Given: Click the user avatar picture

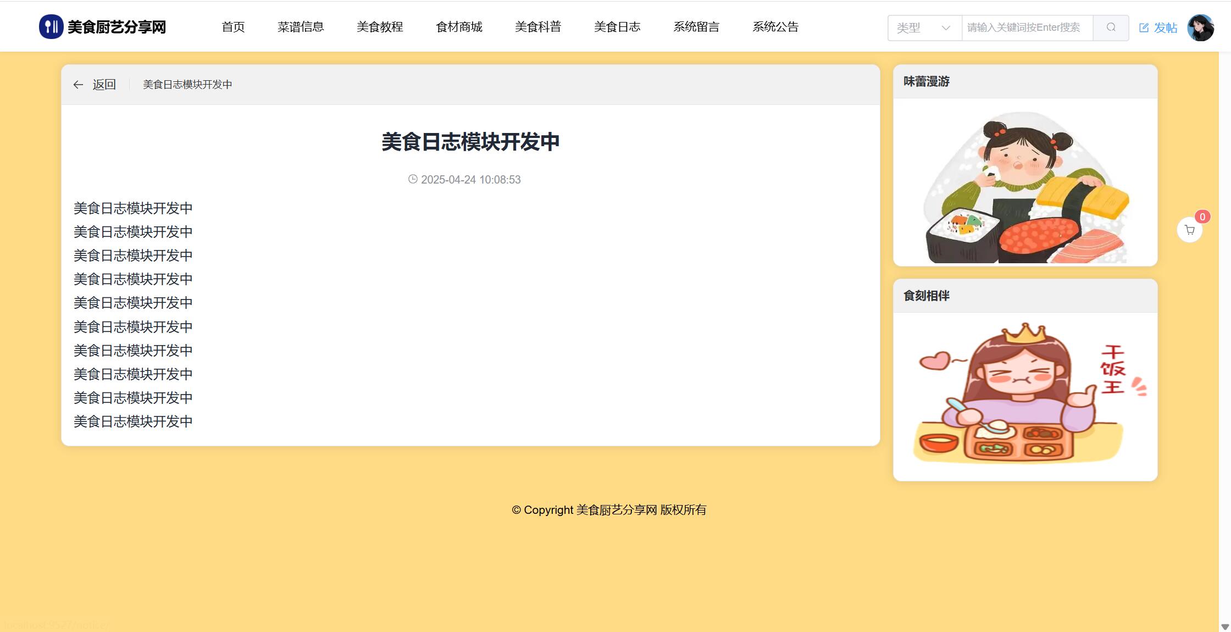Looking at the screenshot, I should pyautogui.click(x=1200, y=27).
